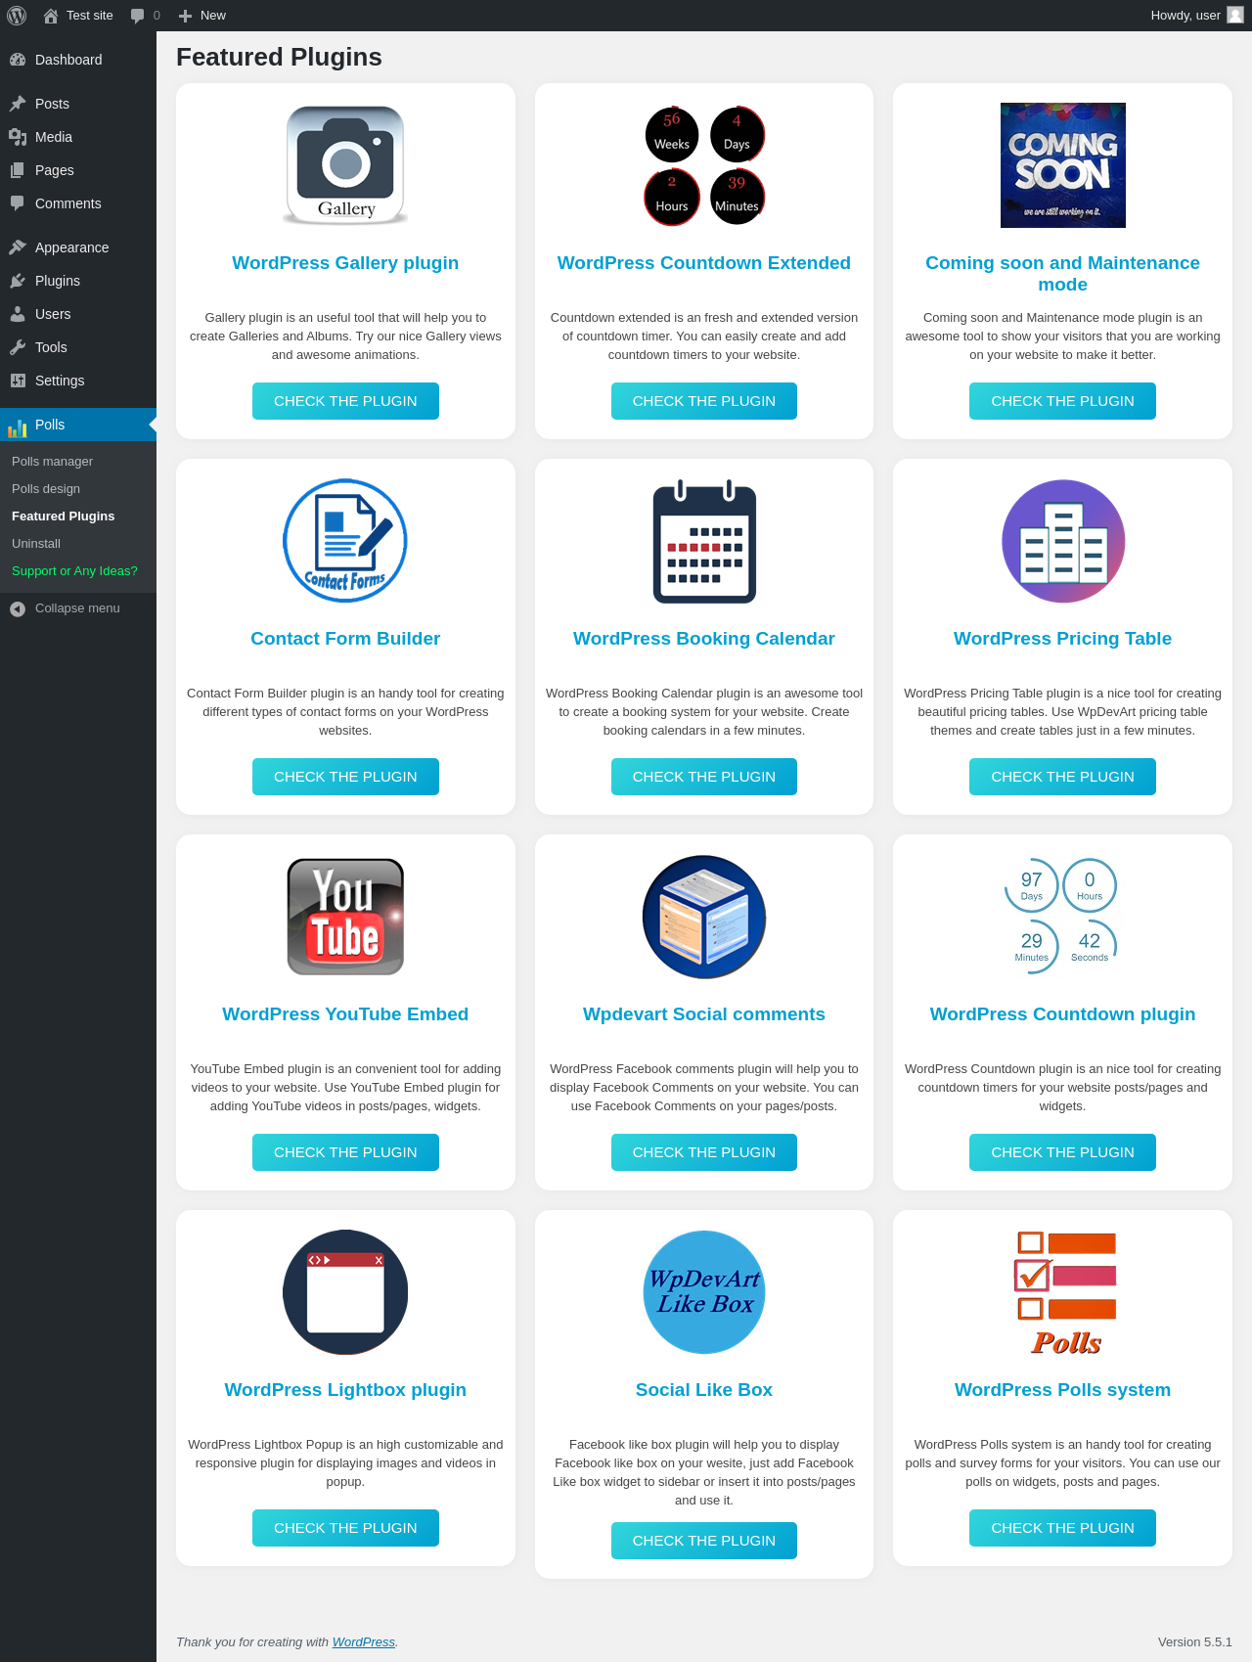Click the Pricing Table purple icon
This screenshot has width=1252, height=1662.
[x=1063, y=541]
